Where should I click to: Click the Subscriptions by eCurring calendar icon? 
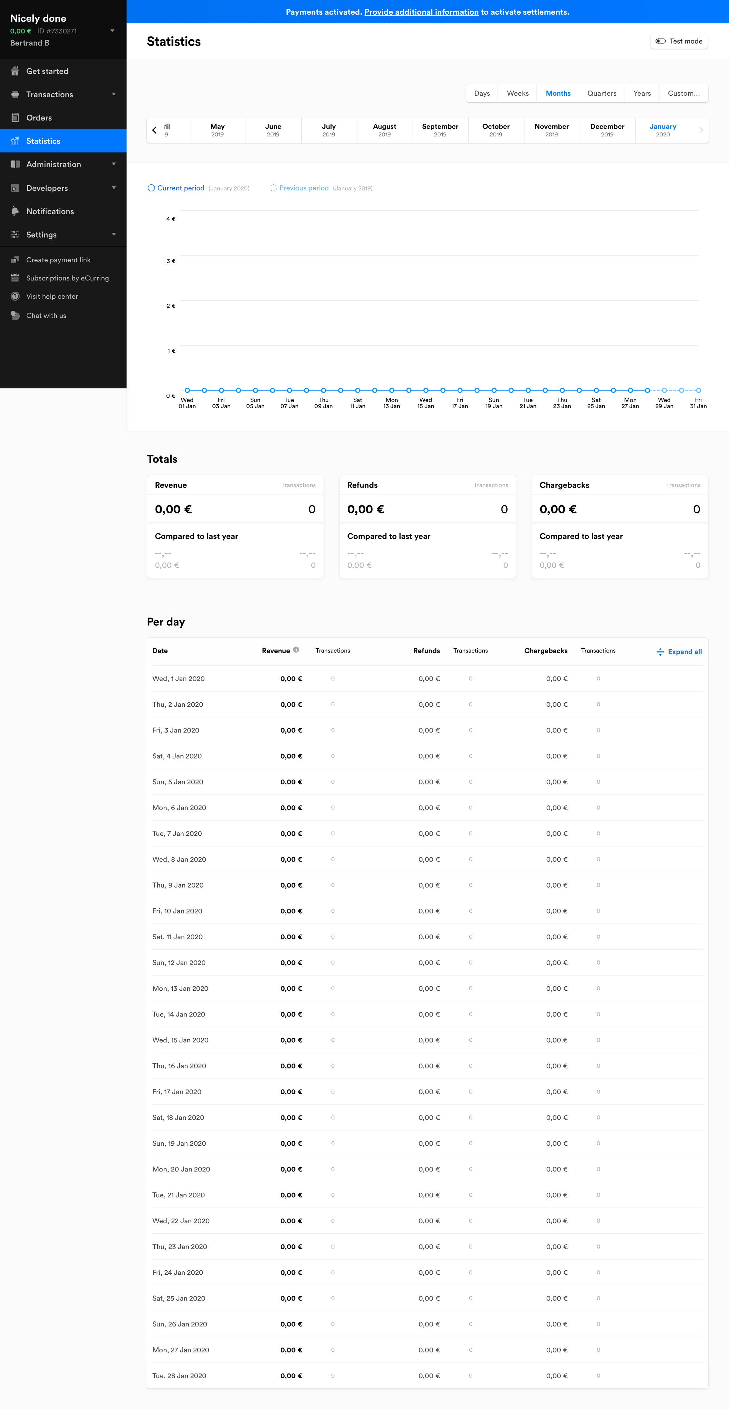pos(15,278)
